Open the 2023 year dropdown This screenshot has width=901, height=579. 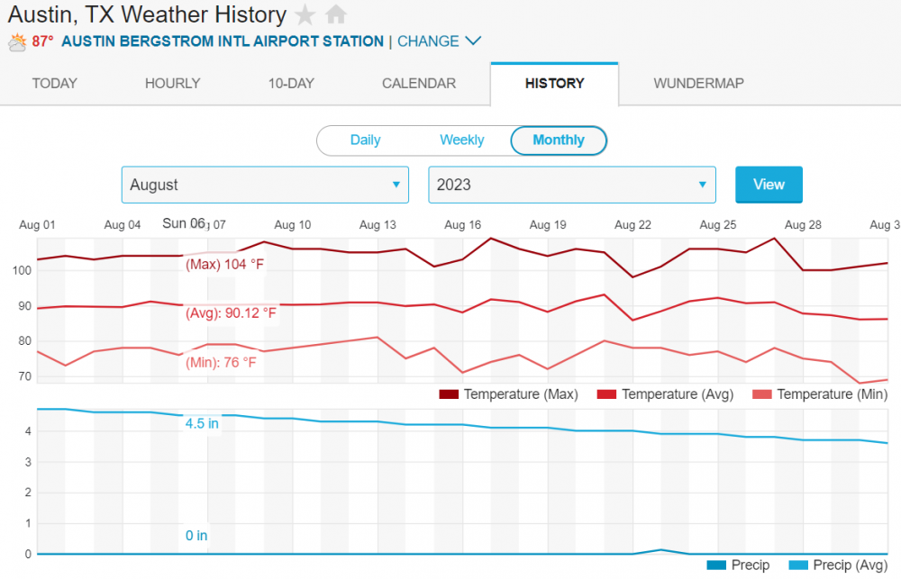(x=572, y=185)
